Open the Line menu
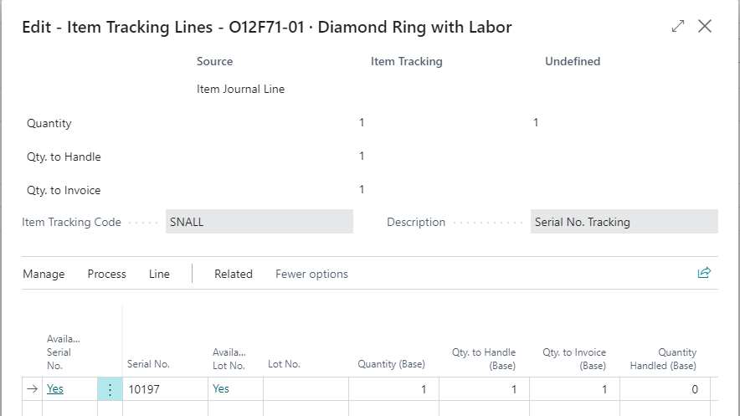740x416 pixels. pyautogui.click(x=159, y=274)
